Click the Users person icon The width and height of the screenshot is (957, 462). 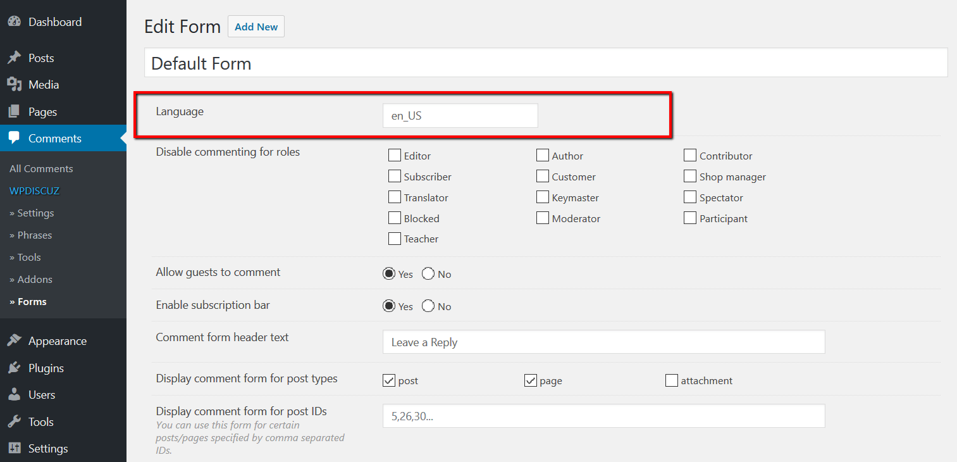point(14,394)
